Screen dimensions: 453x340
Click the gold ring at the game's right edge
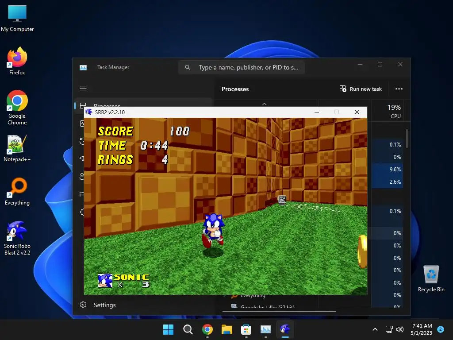pos(363,251)
